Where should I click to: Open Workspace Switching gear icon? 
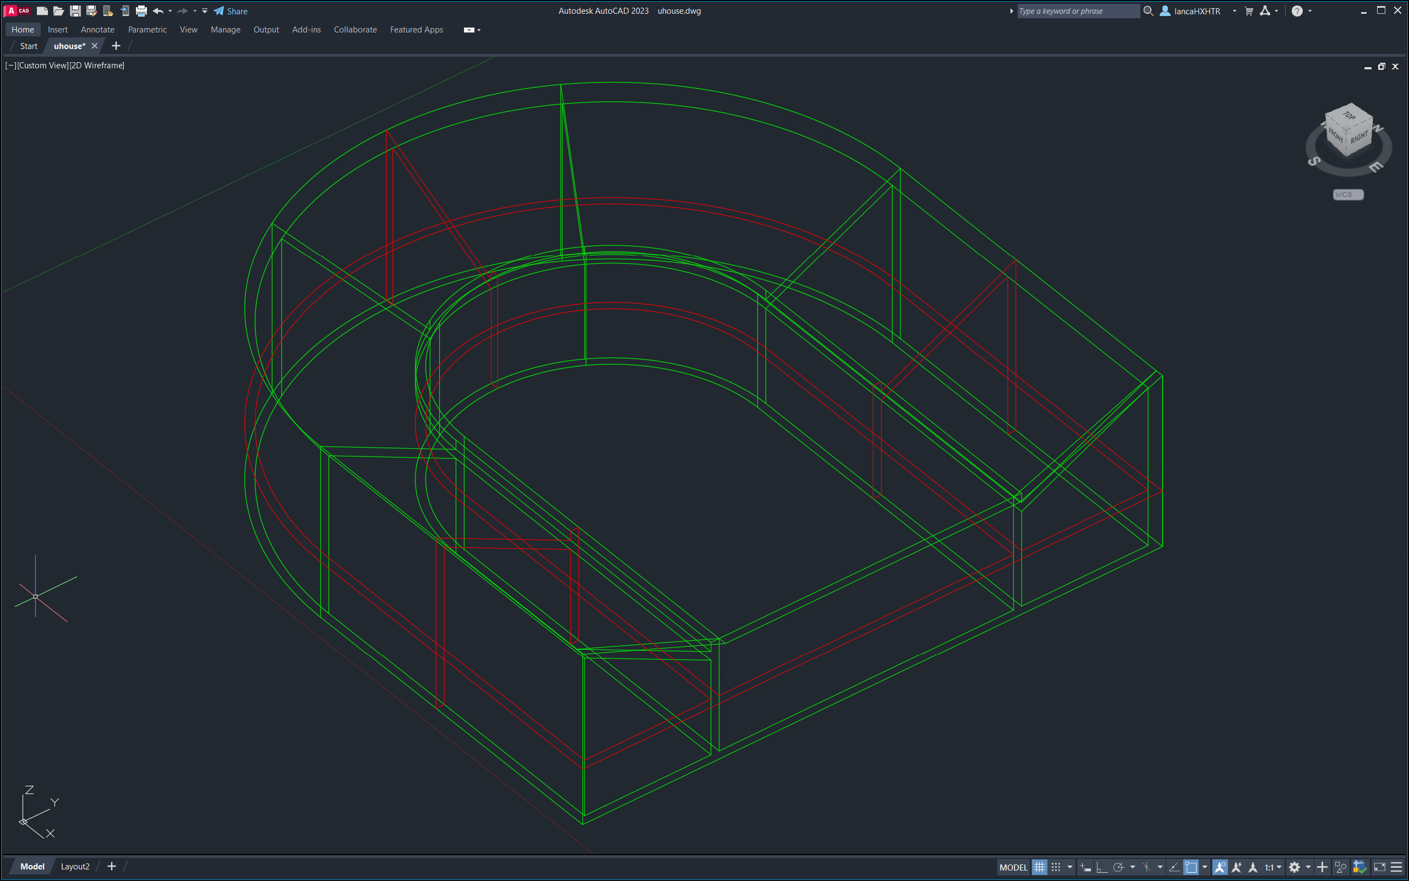tap(1294, 867)
